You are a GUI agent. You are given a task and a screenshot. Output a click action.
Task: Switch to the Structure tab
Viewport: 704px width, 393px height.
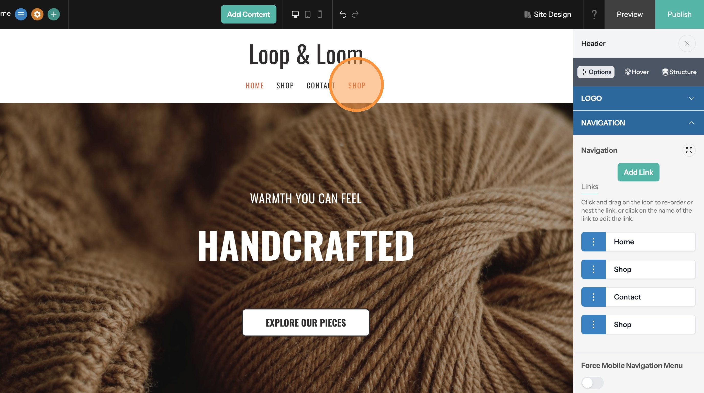click(679, 72)
